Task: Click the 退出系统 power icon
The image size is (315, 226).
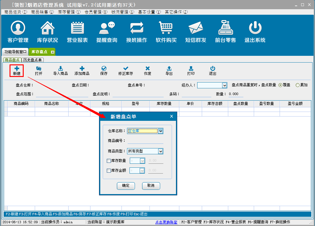Action: [255, 29]
